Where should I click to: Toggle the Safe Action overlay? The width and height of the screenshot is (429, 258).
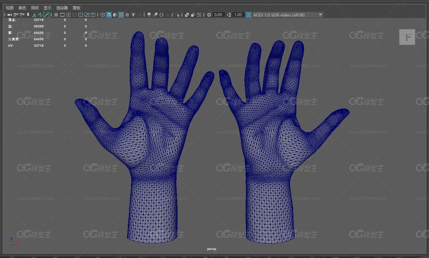click(87, 15)
